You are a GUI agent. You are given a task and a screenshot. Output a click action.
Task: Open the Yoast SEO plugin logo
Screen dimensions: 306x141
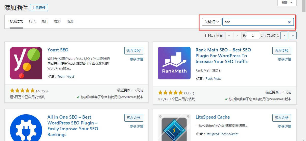pos(26,63)
